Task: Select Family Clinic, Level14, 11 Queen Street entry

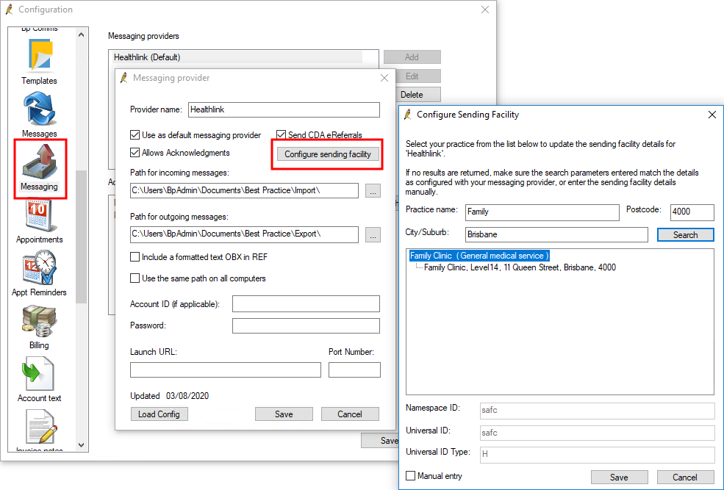Action: pos(520,267)
